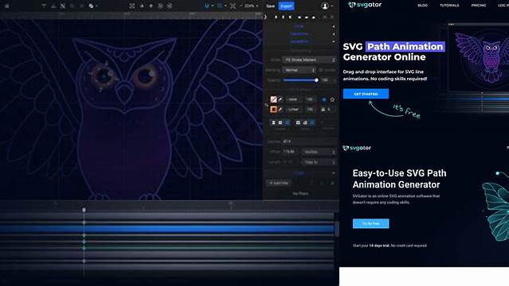
Task: Select the bevel linejoin icon
Action: pyautogui.click(x=312, y=122)
